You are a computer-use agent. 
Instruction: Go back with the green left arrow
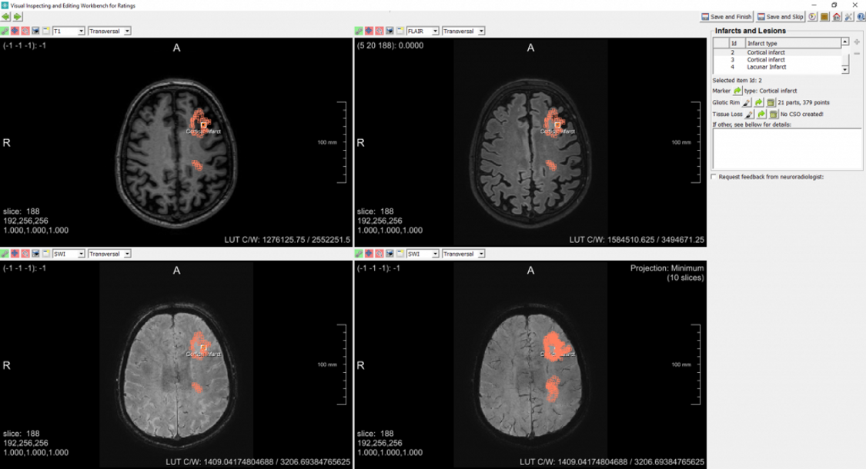(x=6, y=17)
